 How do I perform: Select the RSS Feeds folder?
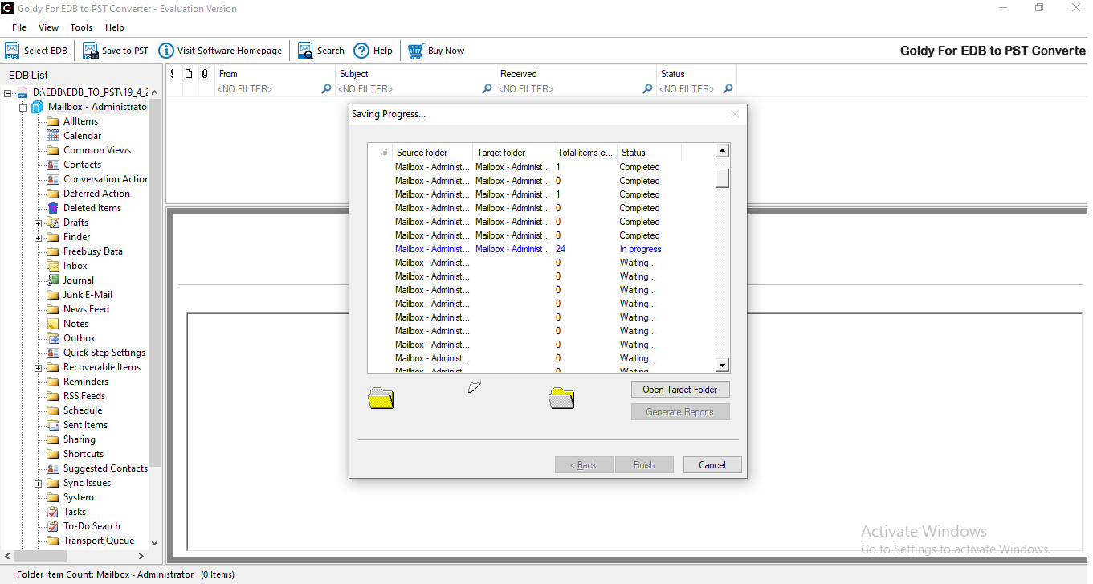coord(84,396)
